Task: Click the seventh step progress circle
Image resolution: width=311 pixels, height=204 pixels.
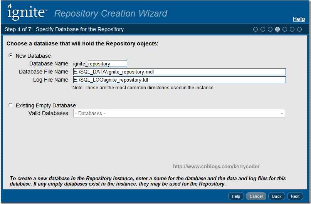Action: click(299, 29)
